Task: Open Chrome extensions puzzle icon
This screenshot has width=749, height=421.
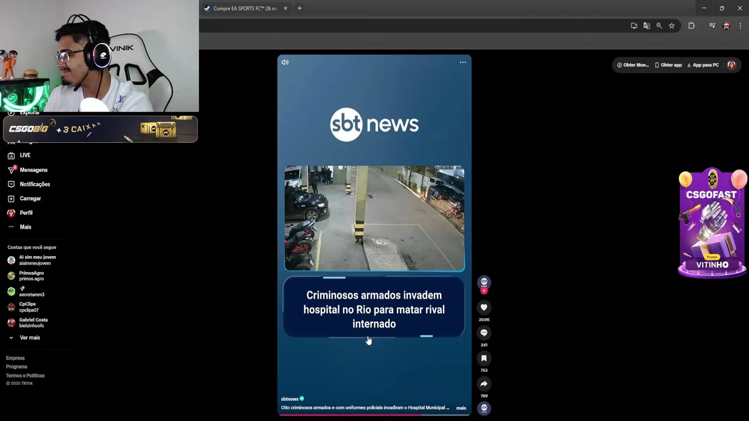Action: point(691,26)
